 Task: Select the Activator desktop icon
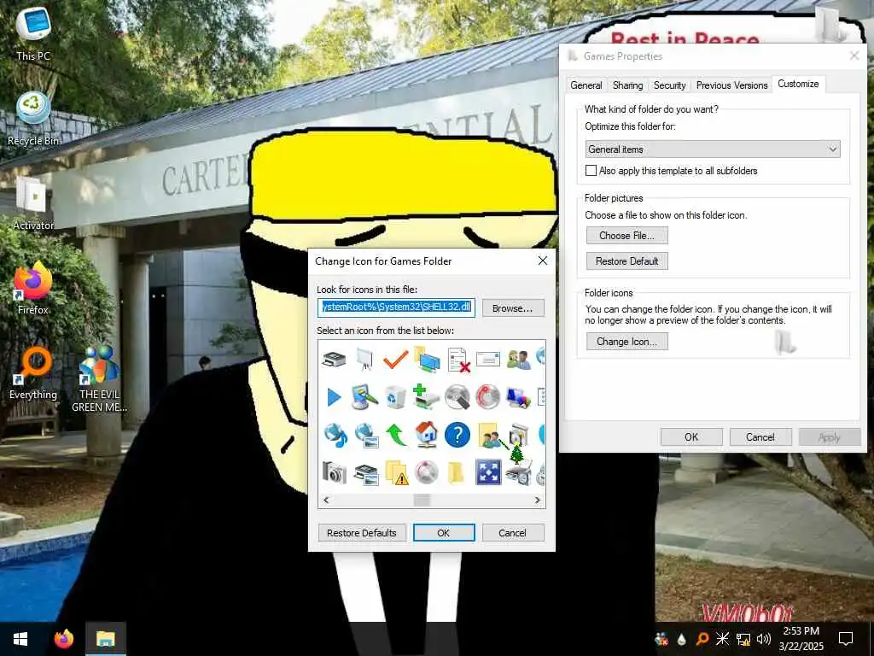tap(33, 203)
